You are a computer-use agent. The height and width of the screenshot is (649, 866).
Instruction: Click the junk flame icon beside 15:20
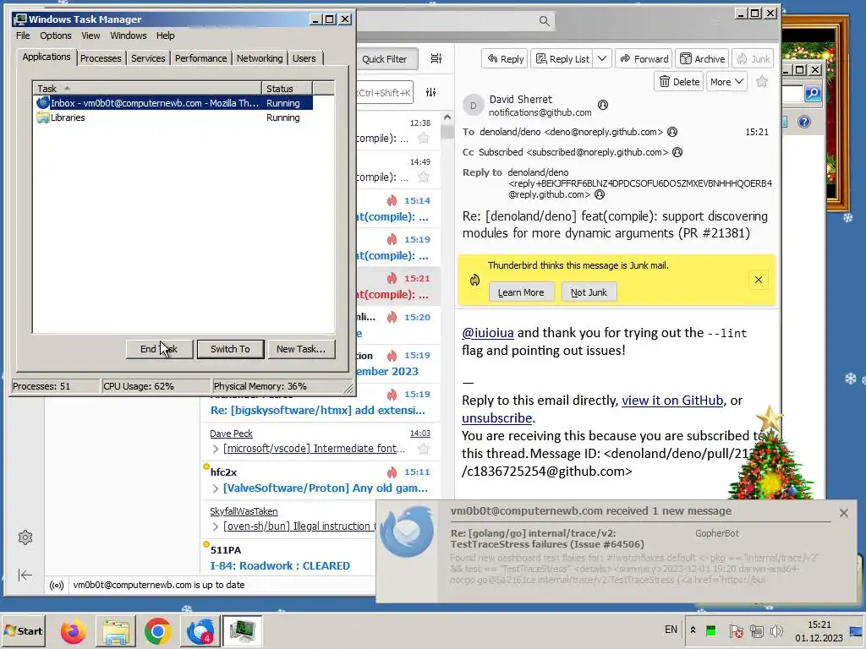tap(392, 317)
